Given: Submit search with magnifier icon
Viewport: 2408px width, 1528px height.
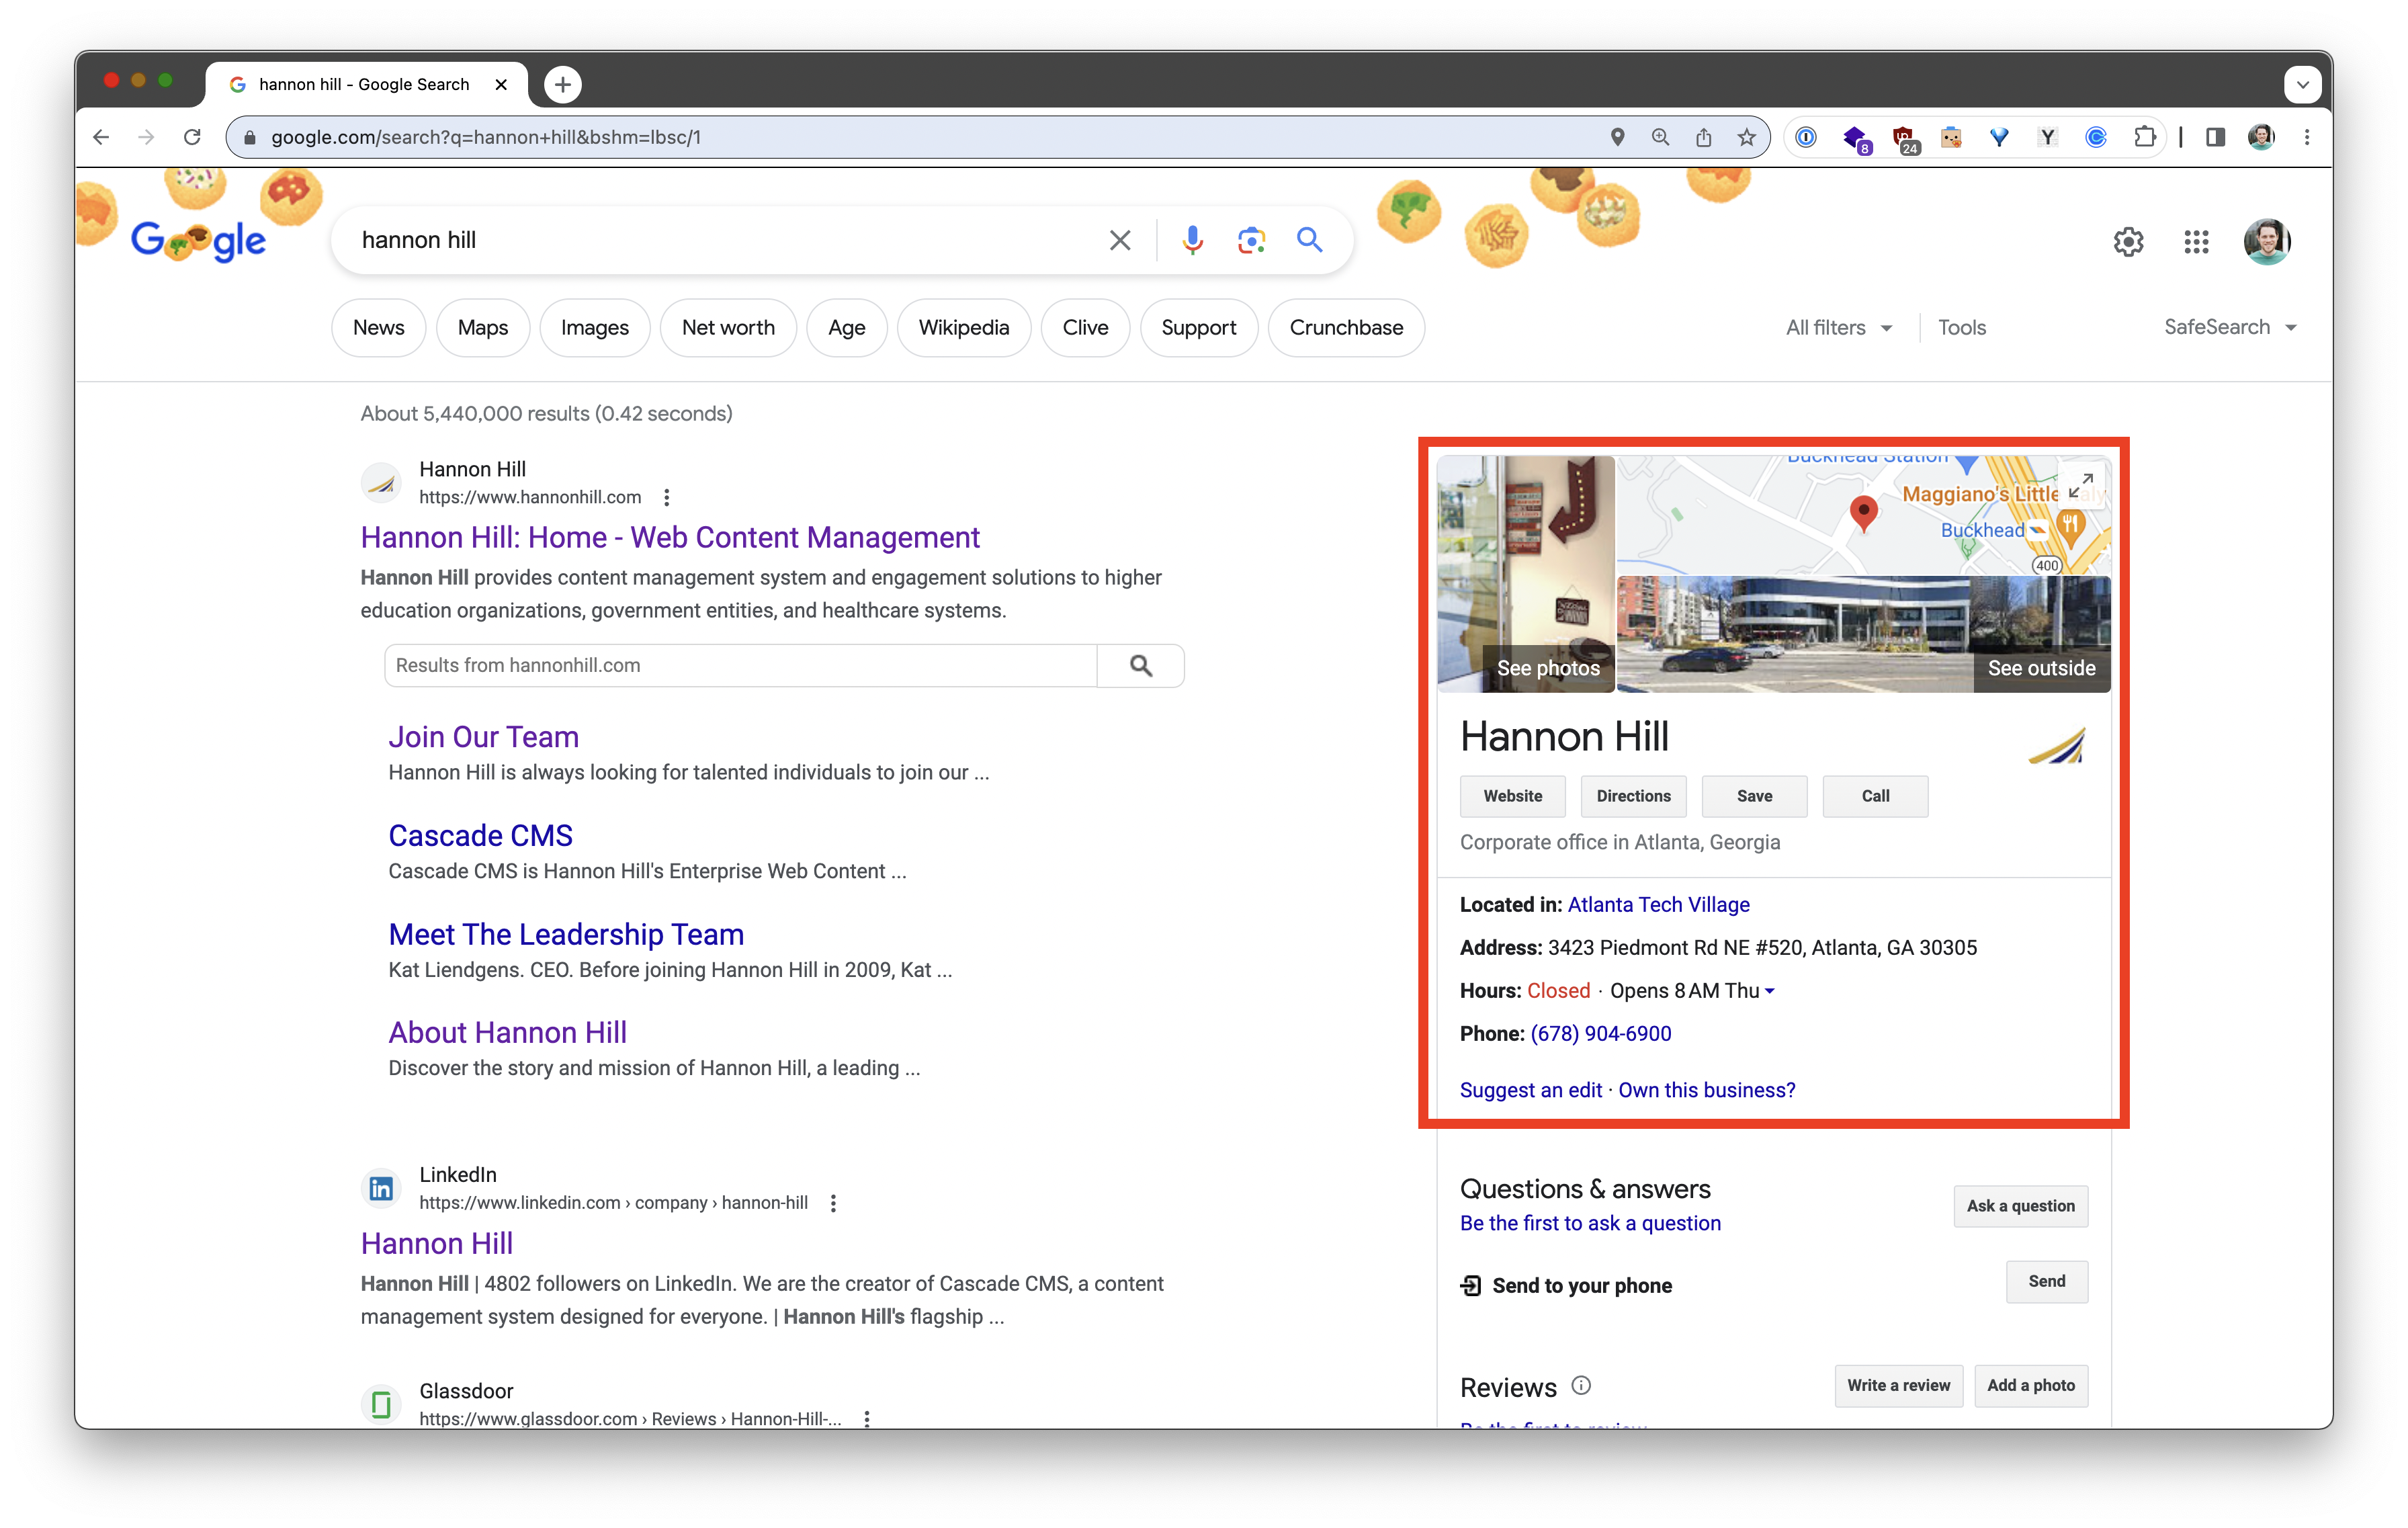Looking at the screenshot, I should [x=1309, y=240].
